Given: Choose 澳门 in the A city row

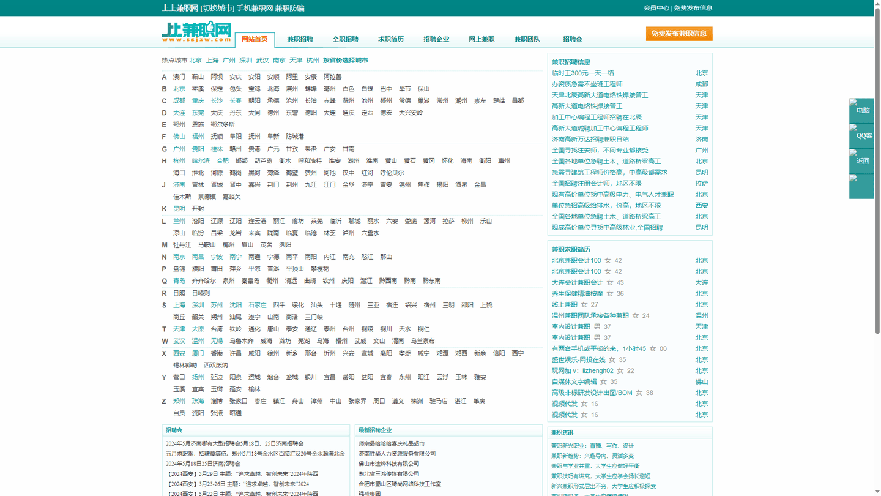Looking at the screenshot, I should click(x=179, y=77).
